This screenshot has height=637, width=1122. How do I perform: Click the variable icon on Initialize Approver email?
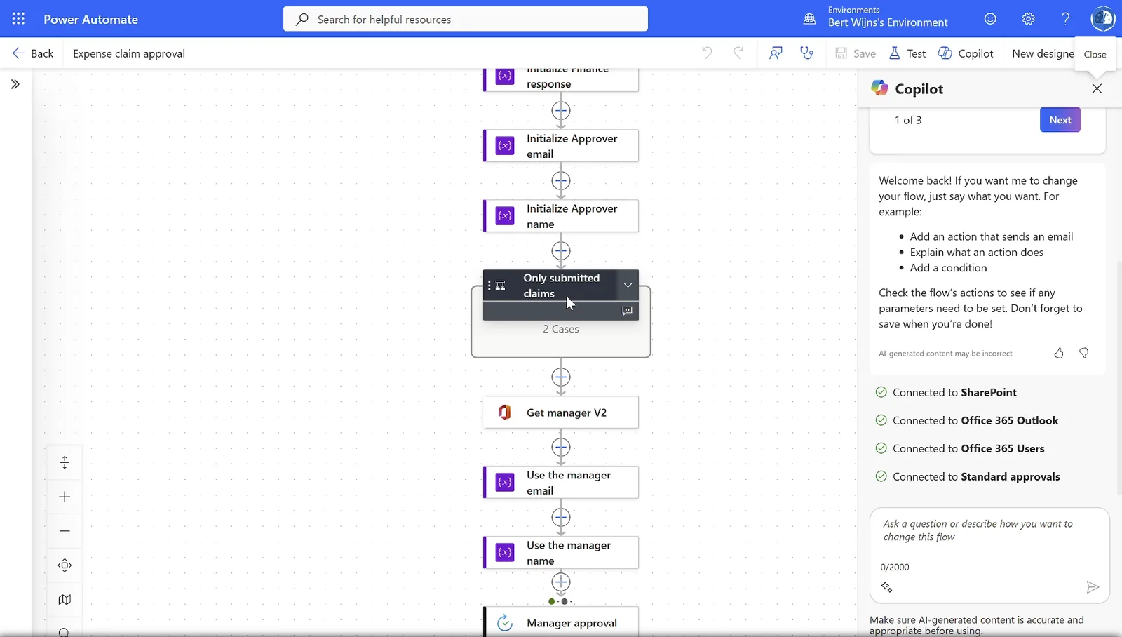(x=505, y=146)
